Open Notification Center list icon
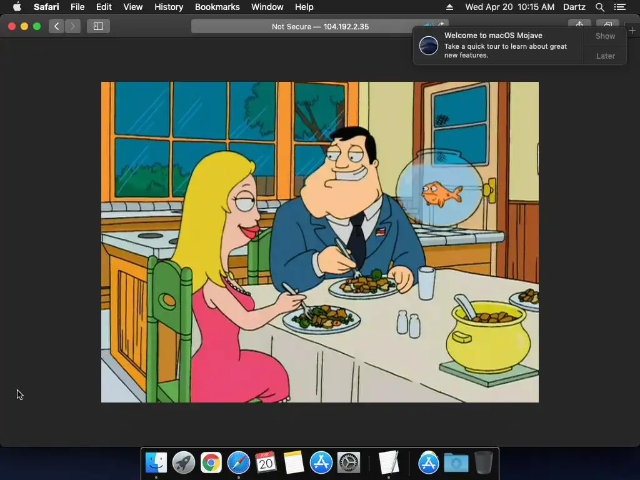640x480 pixels. pos(619,7)
